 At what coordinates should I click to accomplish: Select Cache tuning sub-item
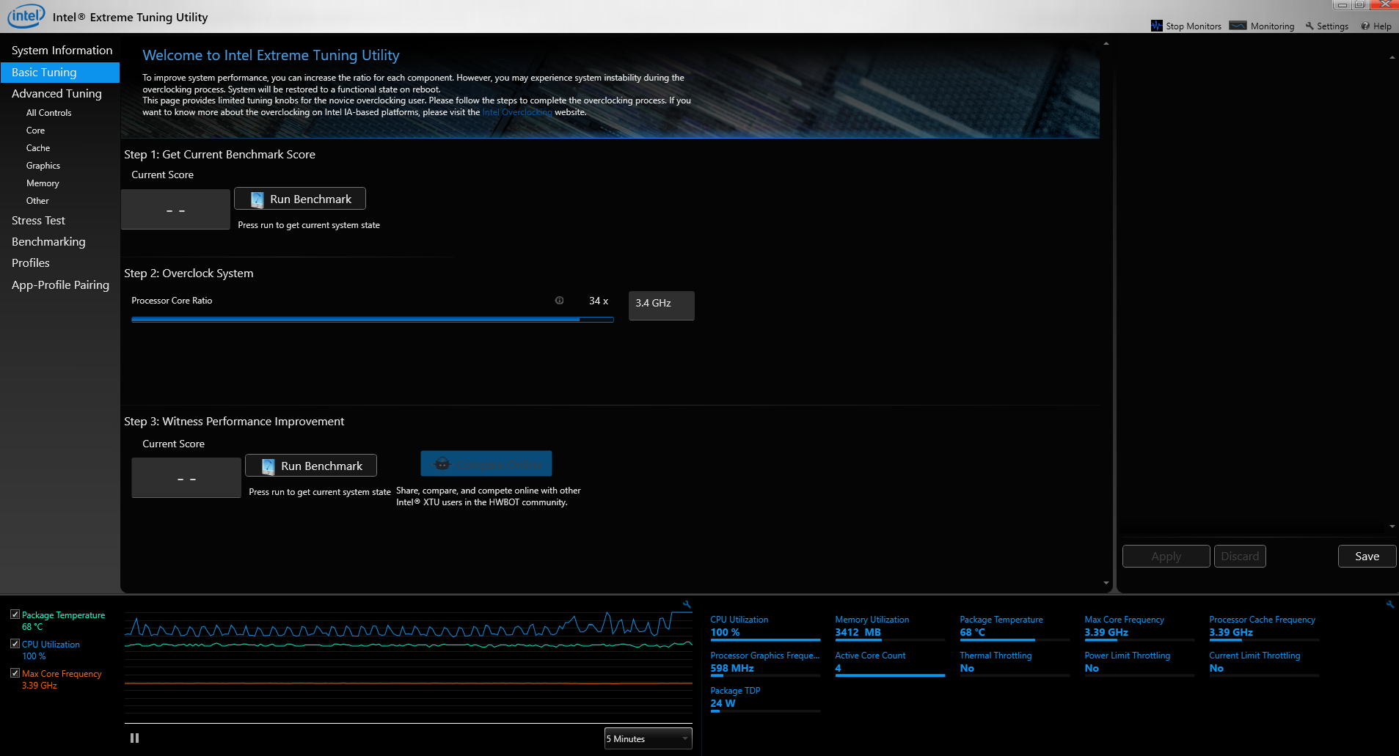38,148
